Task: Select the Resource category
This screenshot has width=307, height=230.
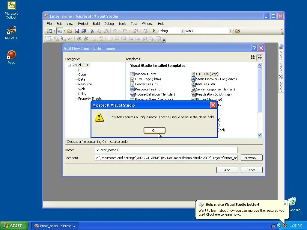Action: click(85, 84)
